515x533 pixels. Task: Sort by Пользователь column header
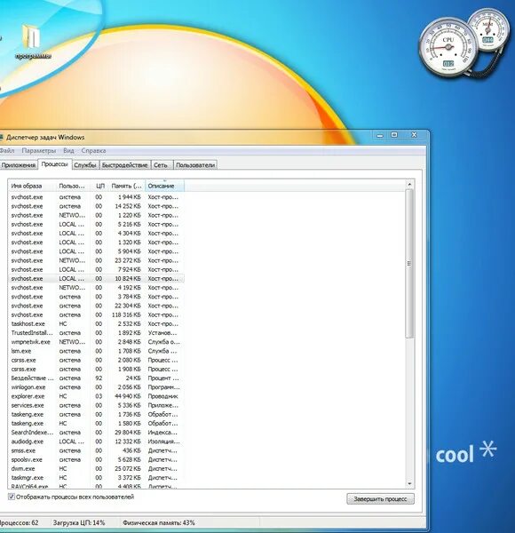(73, 186)
